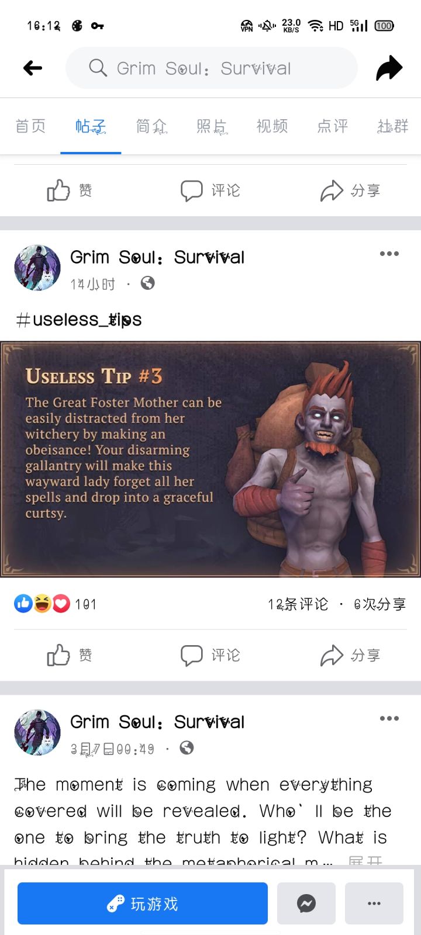Open the more options button at the bottom bar
Viewport: 421px width, 935px height.
(x=374, y=903)
